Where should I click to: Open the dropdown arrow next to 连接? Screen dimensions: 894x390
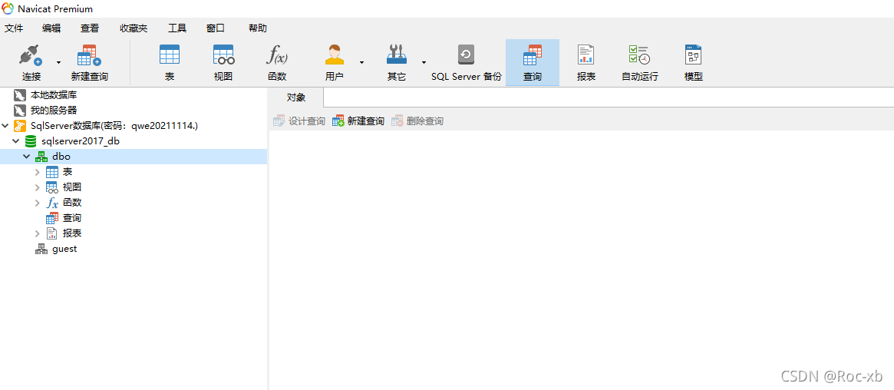click(x=58, y=63)
